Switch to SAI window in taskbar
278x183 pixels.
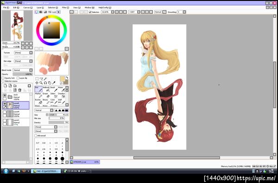[x=46, y=171]
